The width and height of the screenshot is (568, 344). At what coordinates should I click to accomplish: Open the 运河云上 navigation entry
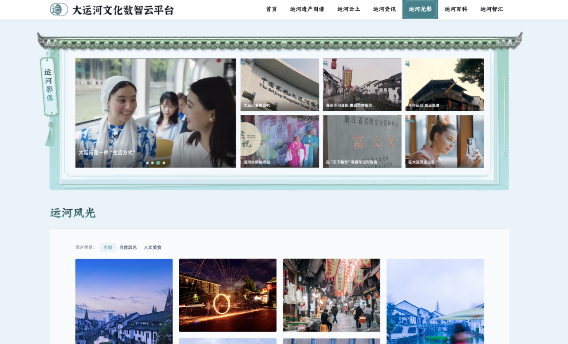click(x=349, y=9)
